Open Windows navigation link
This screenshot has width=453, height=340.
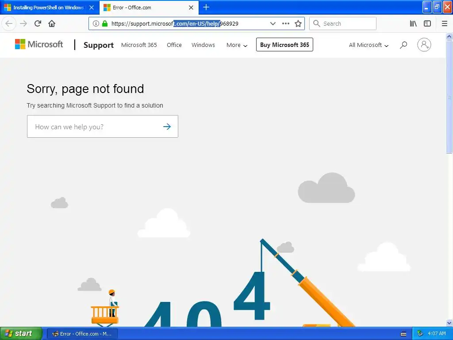click(203, 45)
